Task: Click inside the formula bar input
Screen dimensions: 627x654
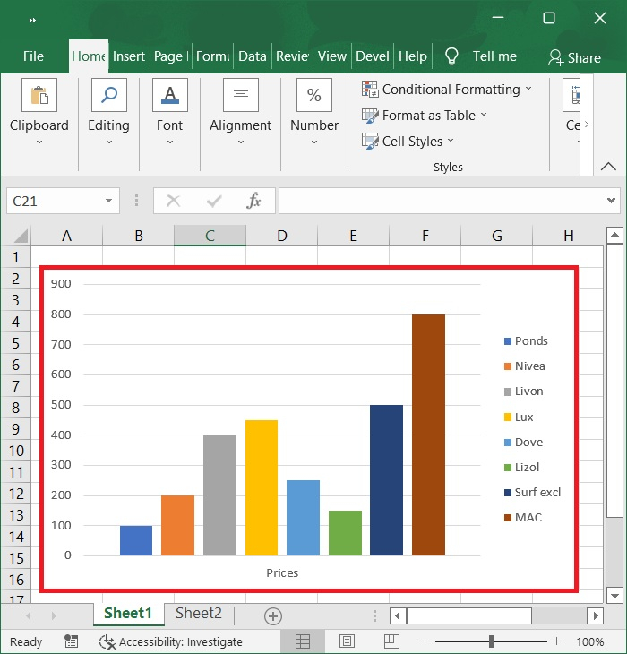Action: [442, 201]
